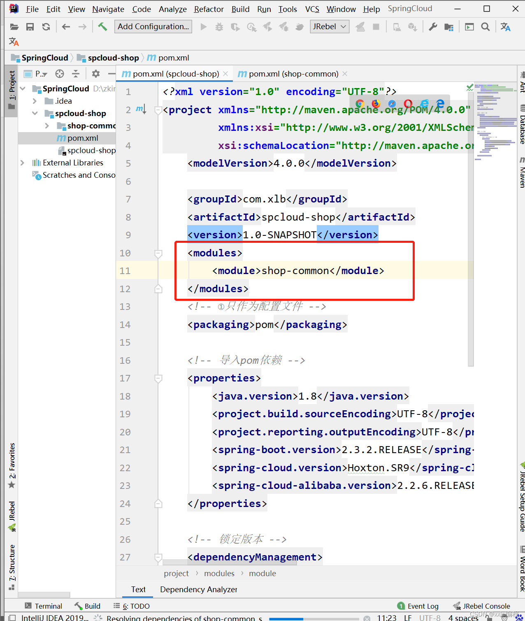525x621 pixels.
Task: Open Project view selector dropdown
Action: point(41,74)
